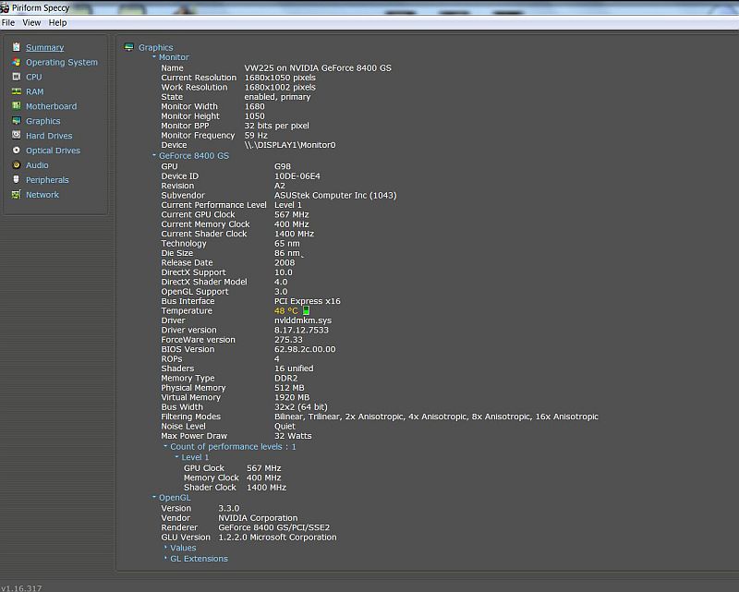This screenshot has width=739, height=592.
Task: Expand the Values node
Action: click(165, 548)
